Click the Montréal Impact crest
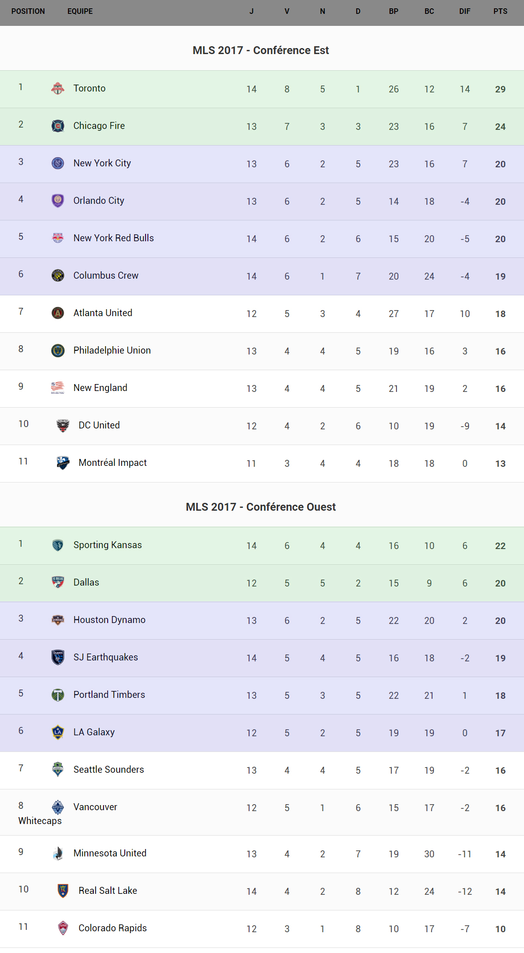This screenshot has width=524, height=953. point(63,463)
